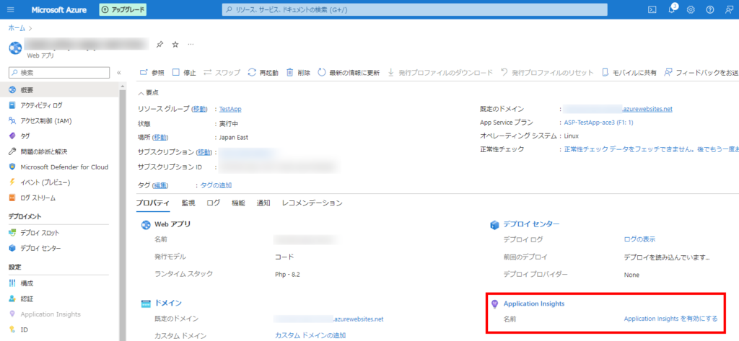Image resolution: width=739 pixels, height=341 pixels.
Task: Open the Azure portal hamburger menu
Action: coord(11,10)
